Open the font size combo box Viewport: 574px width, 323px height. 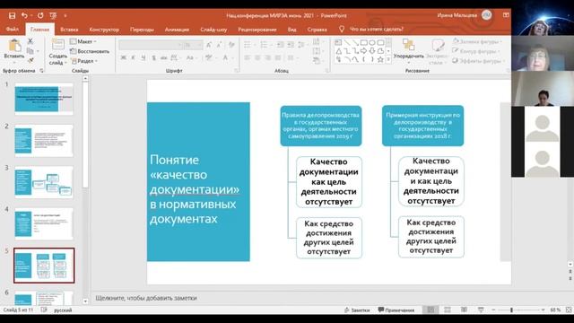click(193, 45)
